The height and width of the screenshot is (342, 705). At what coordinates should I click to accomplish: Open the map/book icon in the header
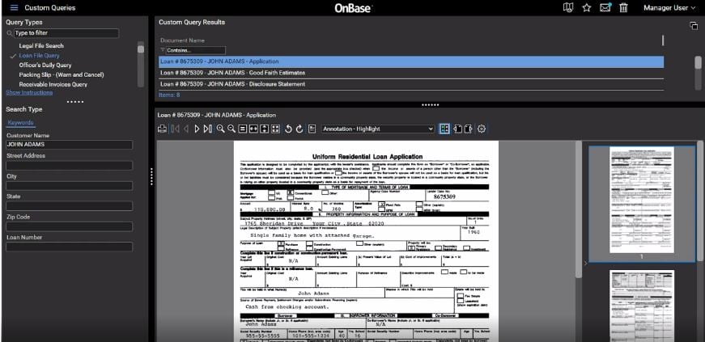[568, 7]
